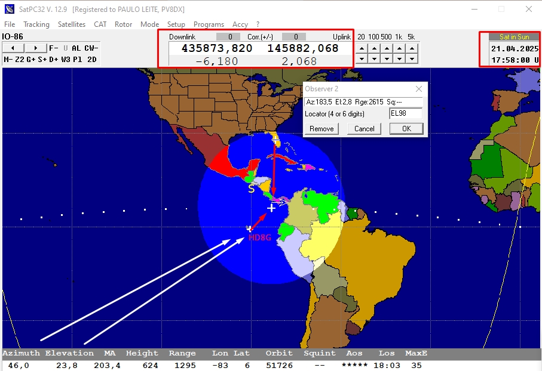Toggle the S+ sun display option

click(42, 60)
